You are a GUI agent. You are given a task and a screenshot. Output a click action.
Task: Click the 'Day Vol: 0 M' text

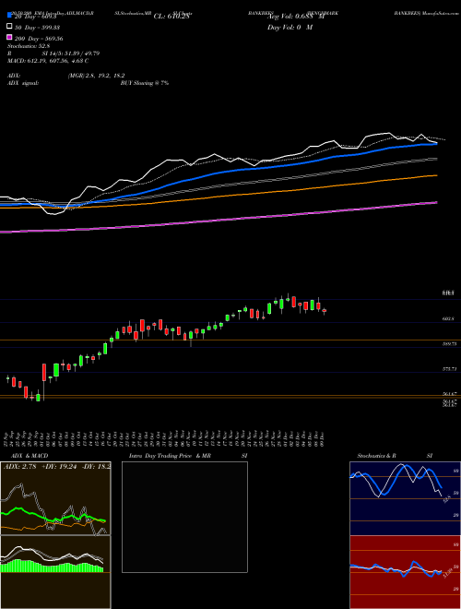click(x=290, y=27)
